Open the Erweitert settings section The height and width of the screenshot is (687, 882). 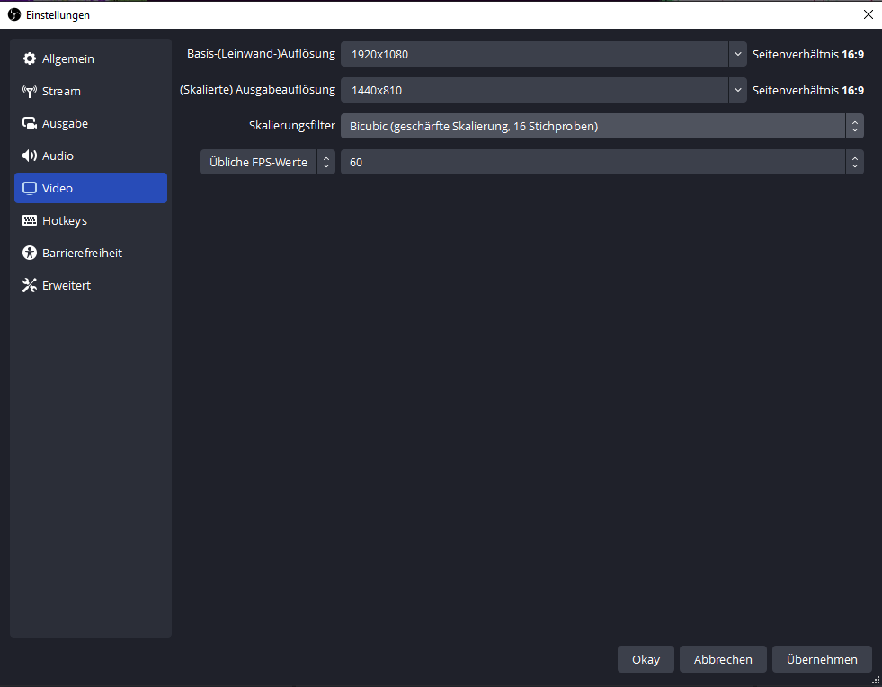67,286
